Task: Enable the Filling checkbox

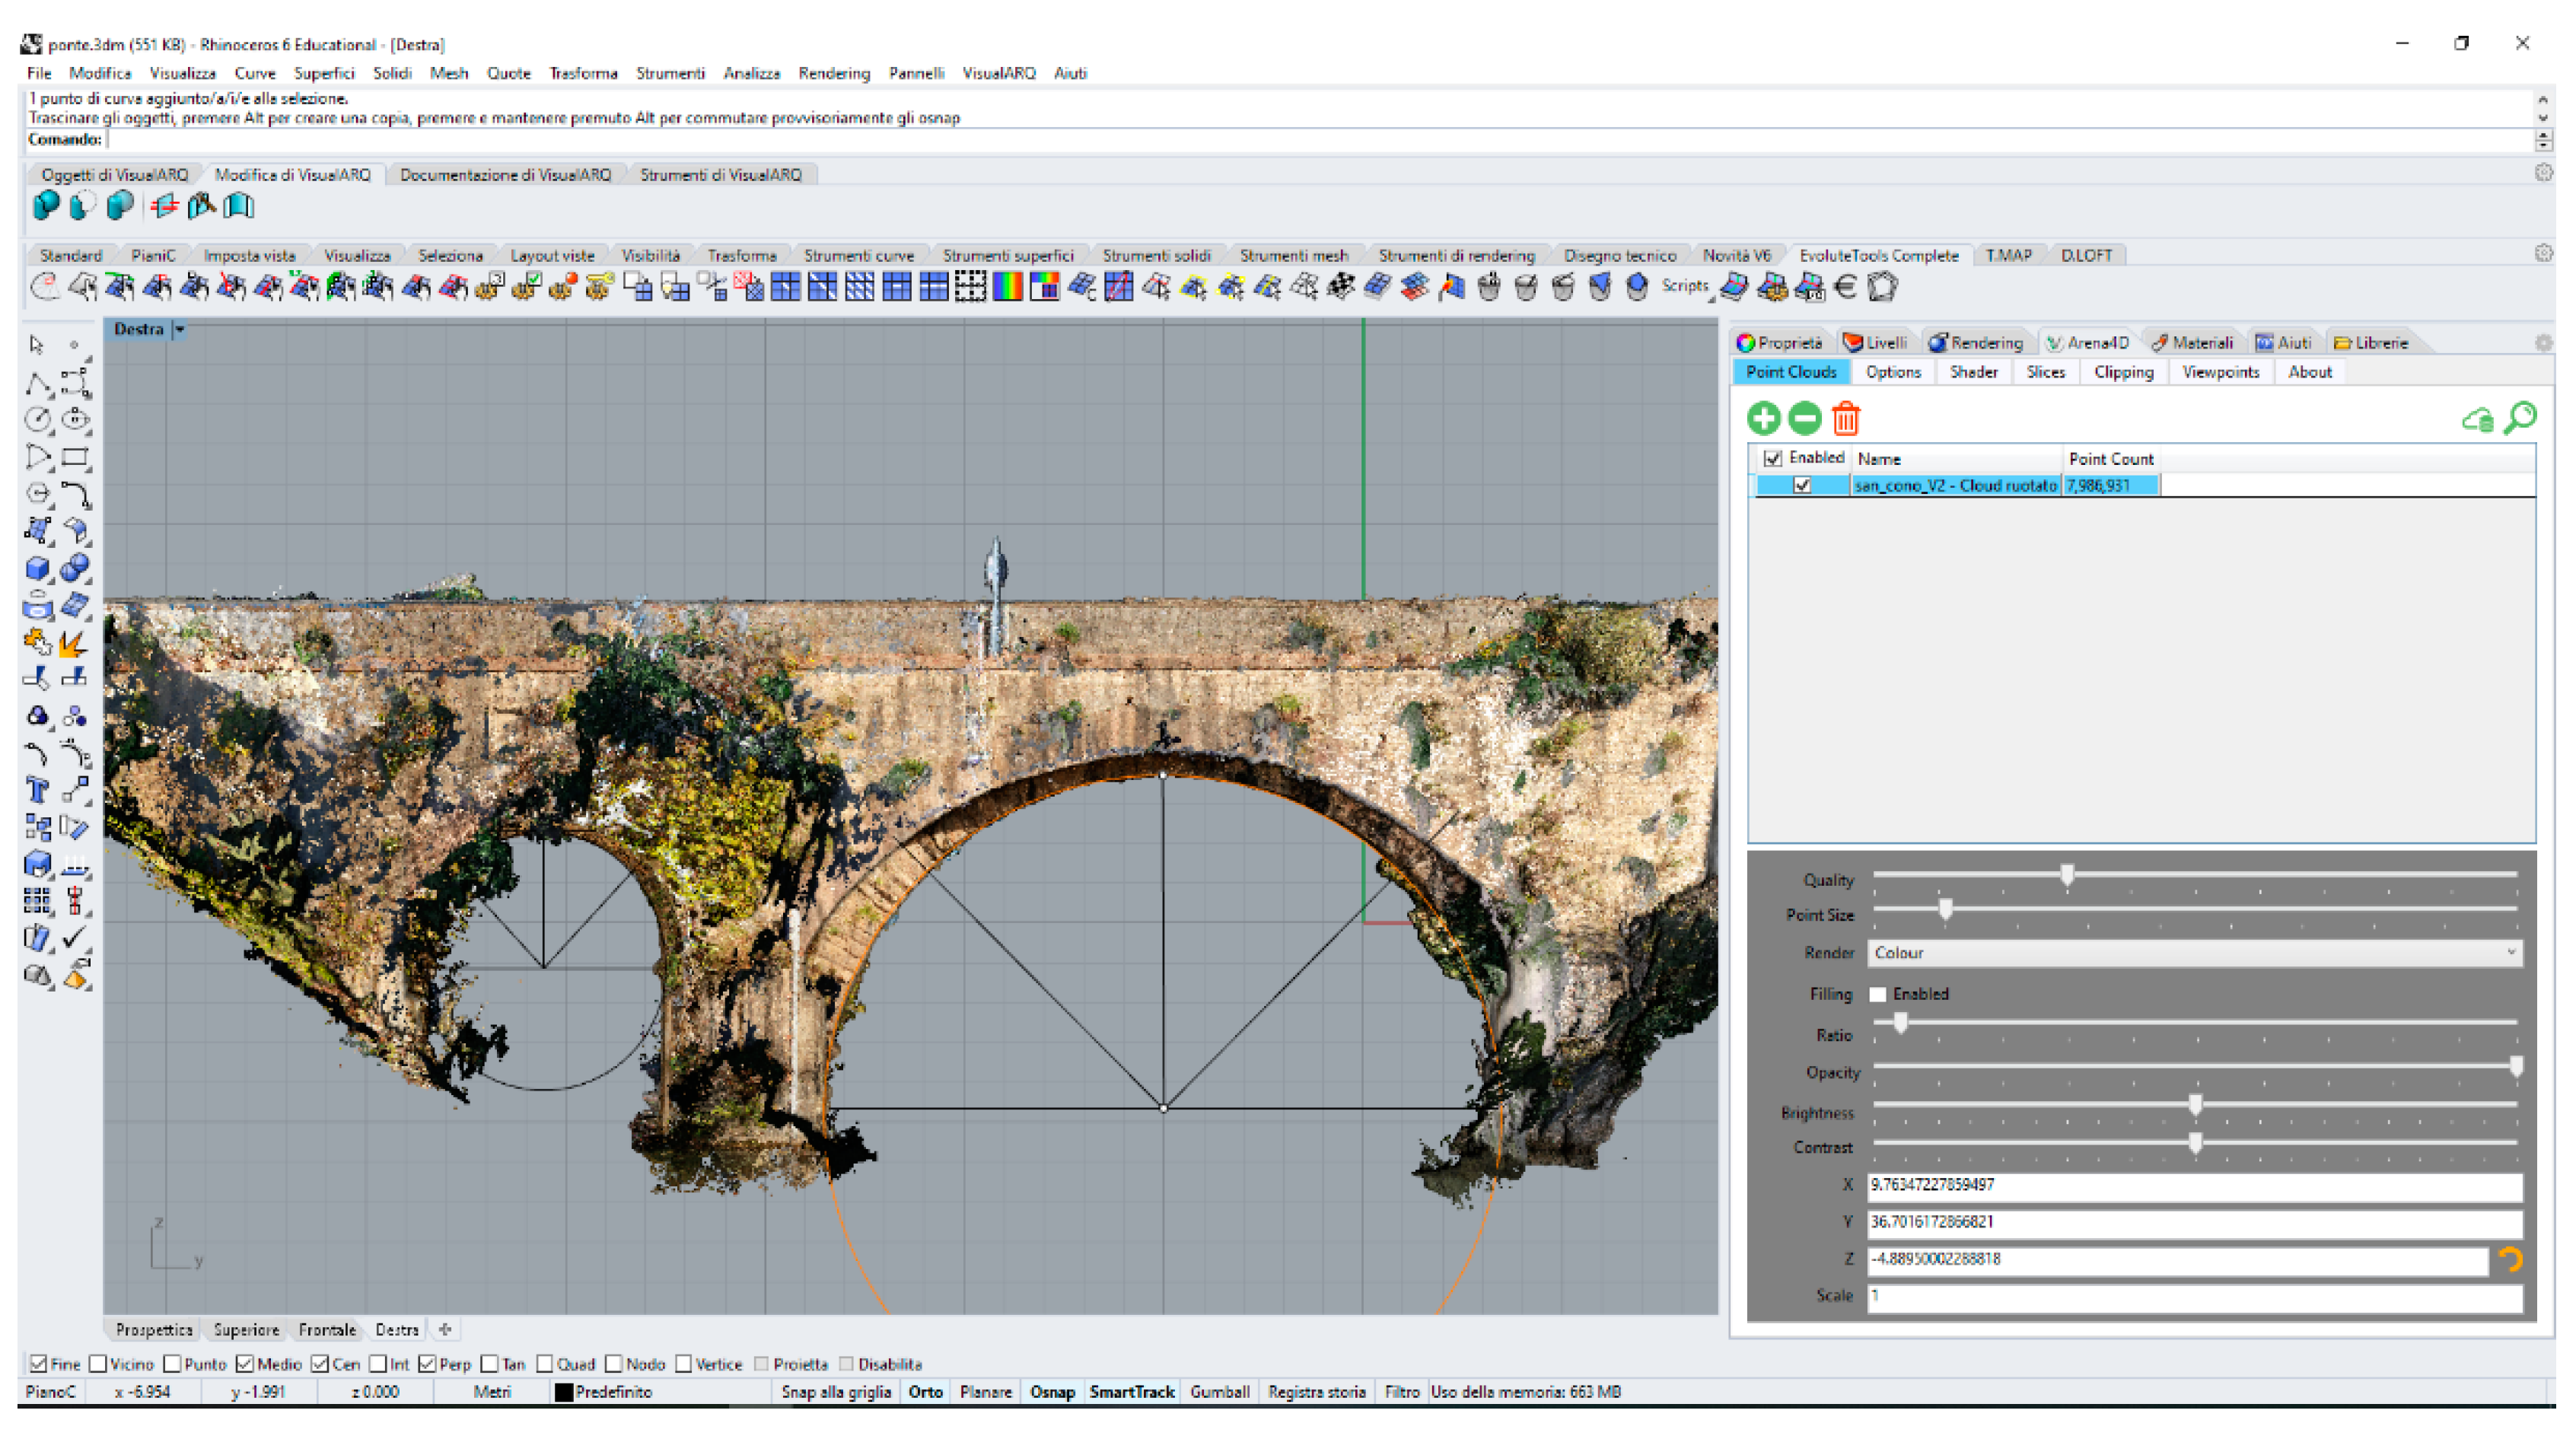Action: click(1878, 994)
